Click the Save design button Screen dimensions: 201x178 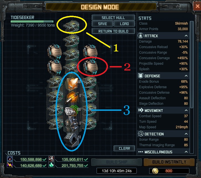(102, 24)
